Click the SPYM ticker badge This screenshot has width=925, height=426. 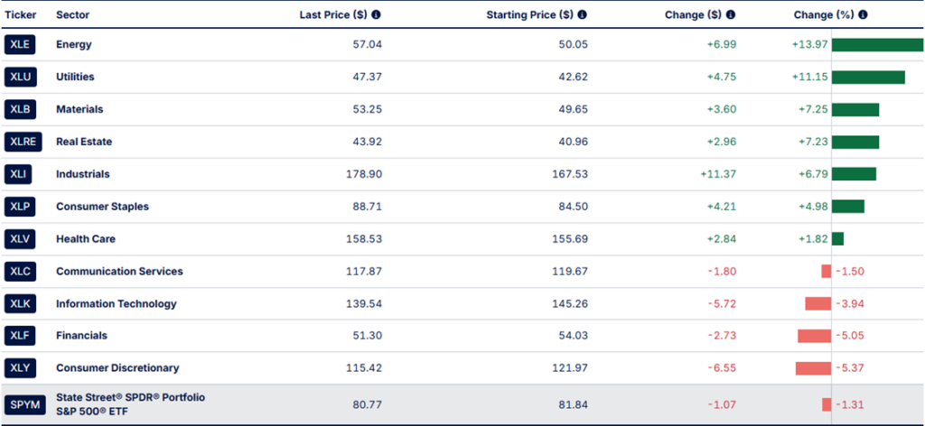(x=24, y=404)
